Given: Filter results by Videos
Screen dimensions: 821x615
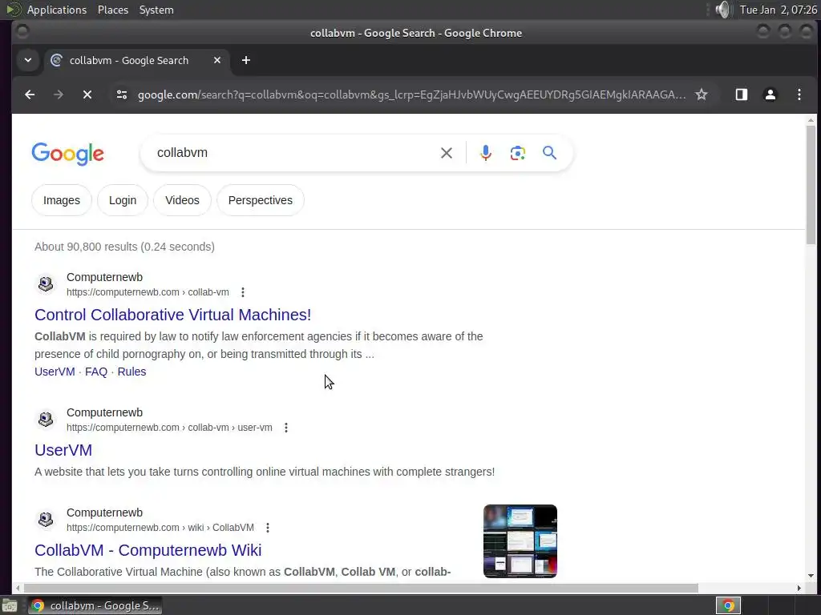Looking at the screenshot, I should pyautogui.click(x=182, y=200).
